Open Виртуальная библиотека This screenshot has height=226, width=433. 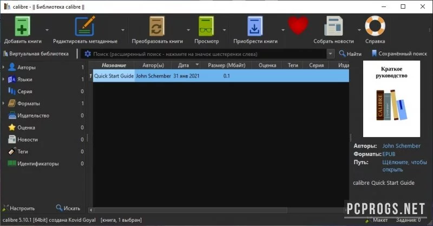point(36,54)
